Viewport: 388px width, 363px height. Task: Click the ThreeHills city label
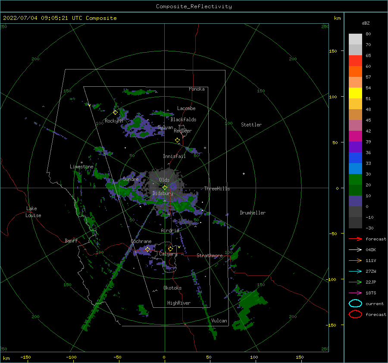217,189
